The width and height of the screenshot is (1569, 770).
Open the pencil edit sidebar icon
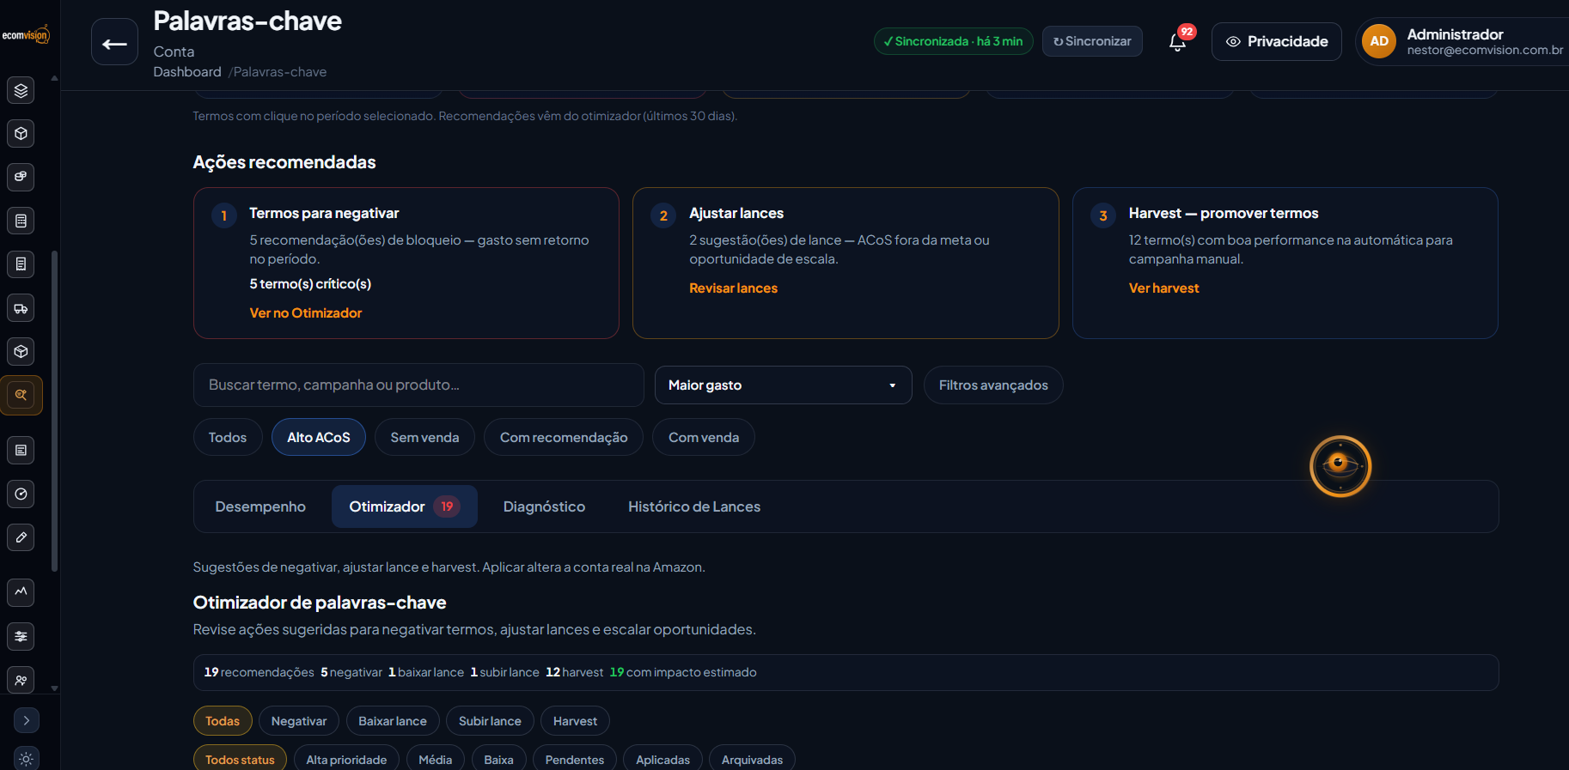point(21,537)
